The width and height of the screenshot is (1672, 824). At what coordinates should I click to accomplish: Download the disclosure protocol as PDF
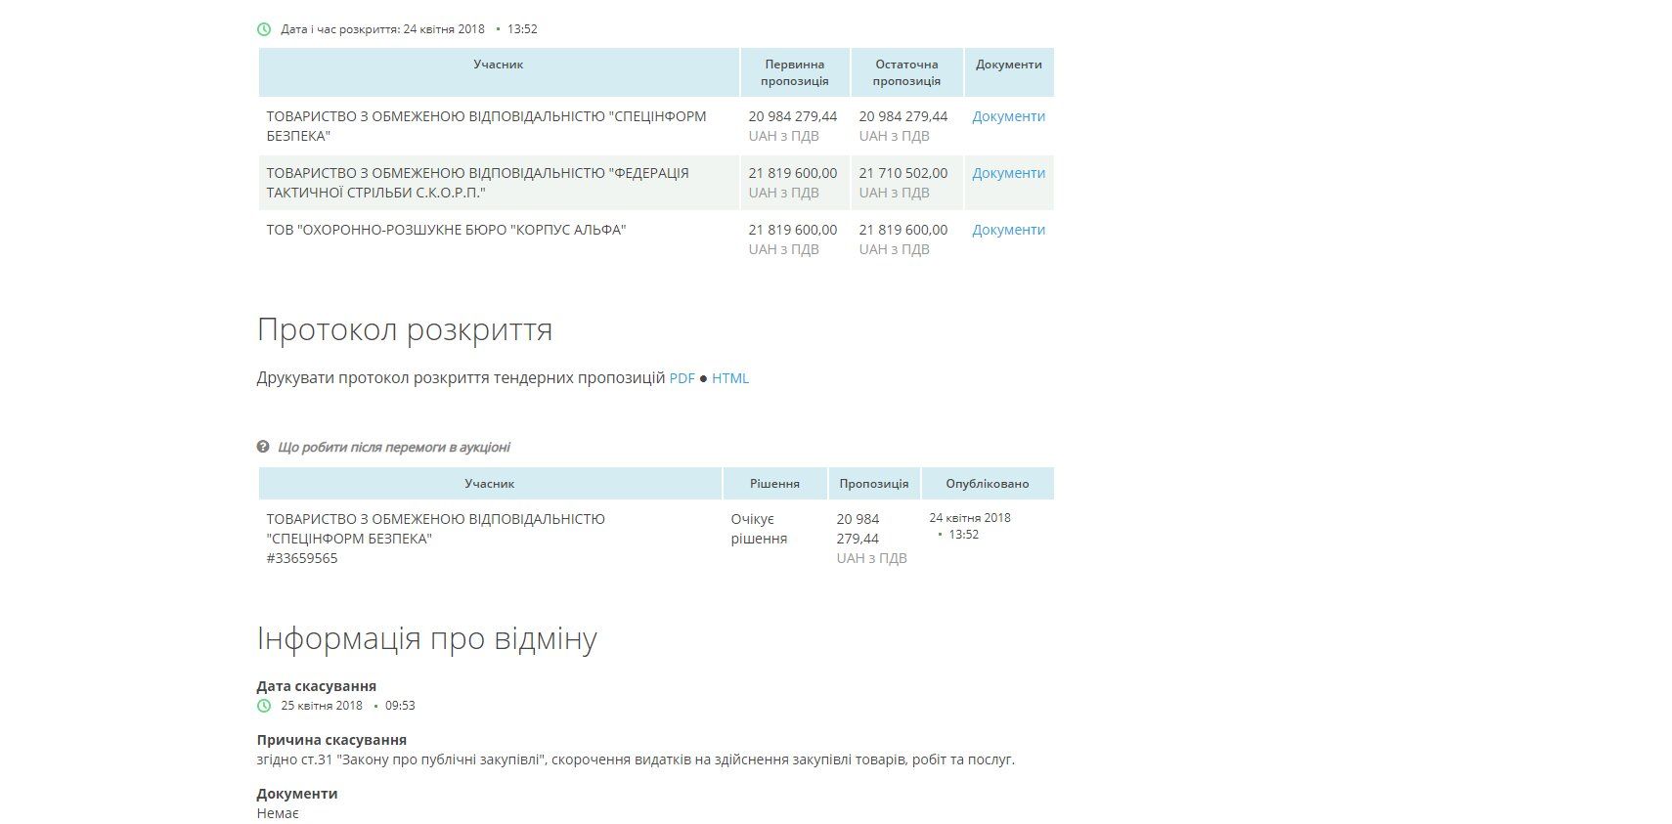coord(682,378)
